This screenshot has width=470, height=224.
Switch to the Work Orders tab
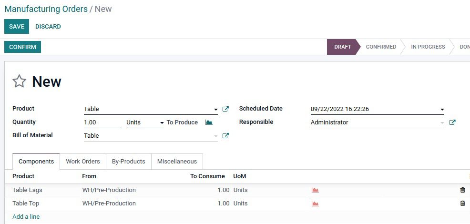[x=82, y=162]
